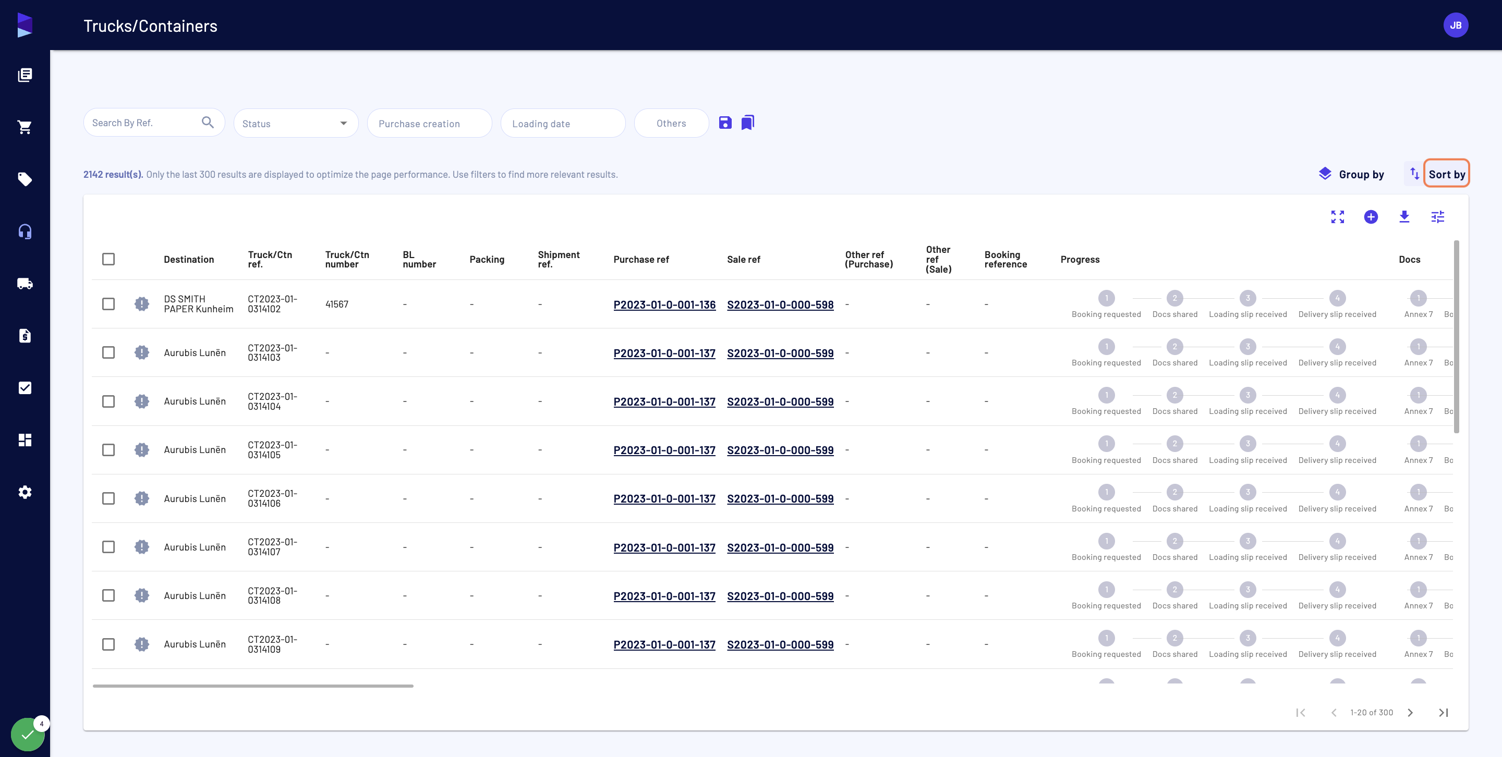Open JB user avatar menu
This screenshot has width=1502, height=757.
[1456, 25]
